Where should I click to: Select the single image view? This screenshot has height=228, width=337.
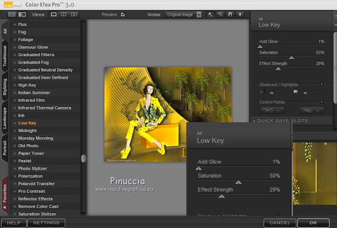click(x=54, y=14)
